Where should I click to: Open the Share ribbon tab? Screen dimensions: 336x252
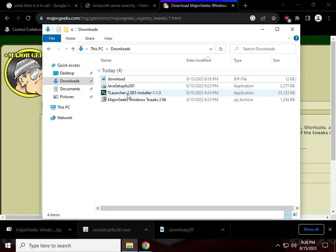90,38
